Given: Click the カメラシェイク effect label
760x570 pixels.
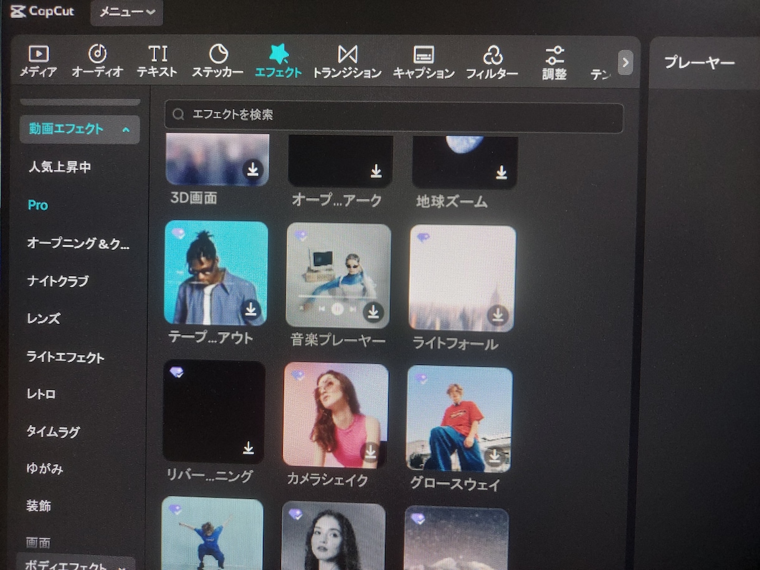Looking at the screenshot, I should pos(328,480).
